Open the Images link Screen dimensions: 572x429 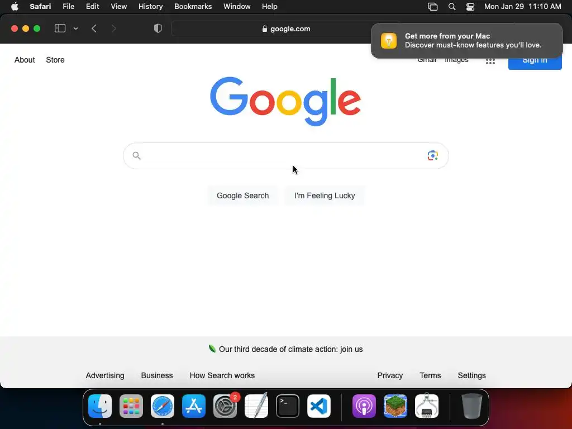pos(456,60)
